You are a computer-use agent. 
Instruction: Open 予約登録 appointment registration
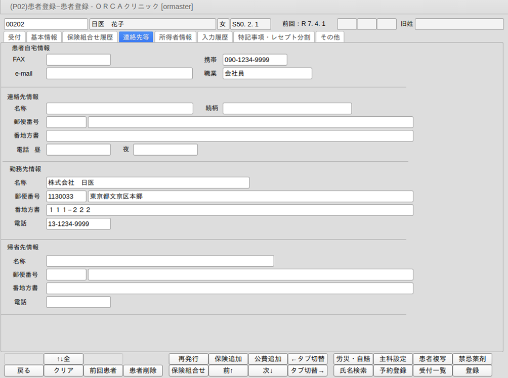point(393,370)
